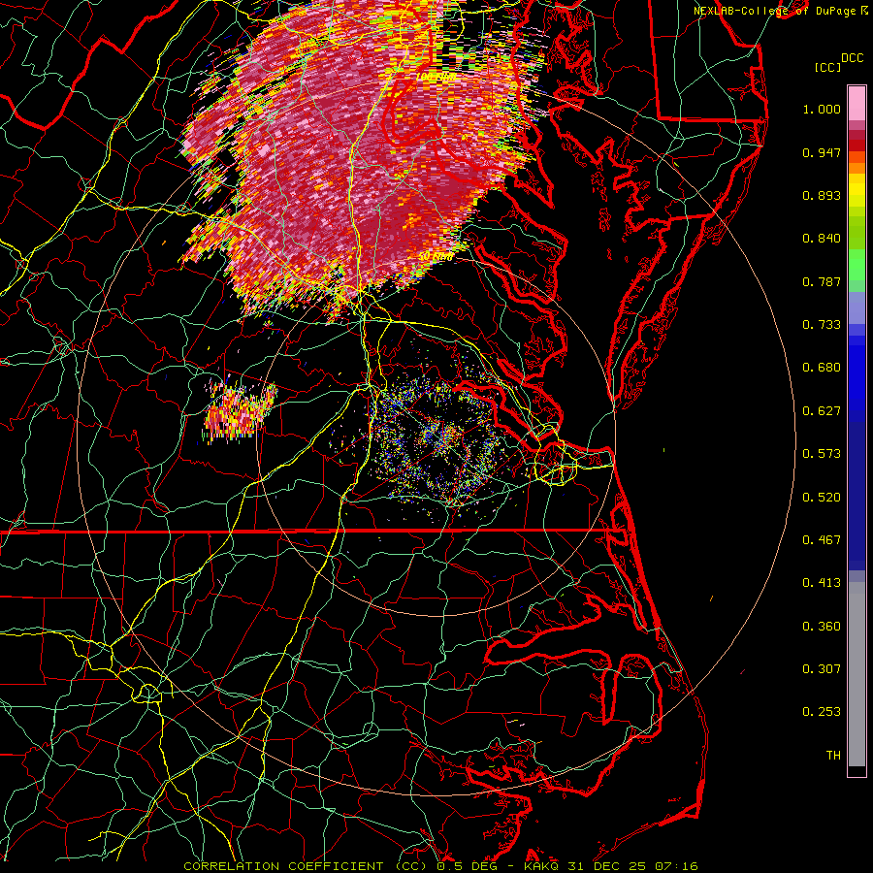The image size is (873, 873).
Task: Pick the gray segment of the color bar
Action: 857,674
